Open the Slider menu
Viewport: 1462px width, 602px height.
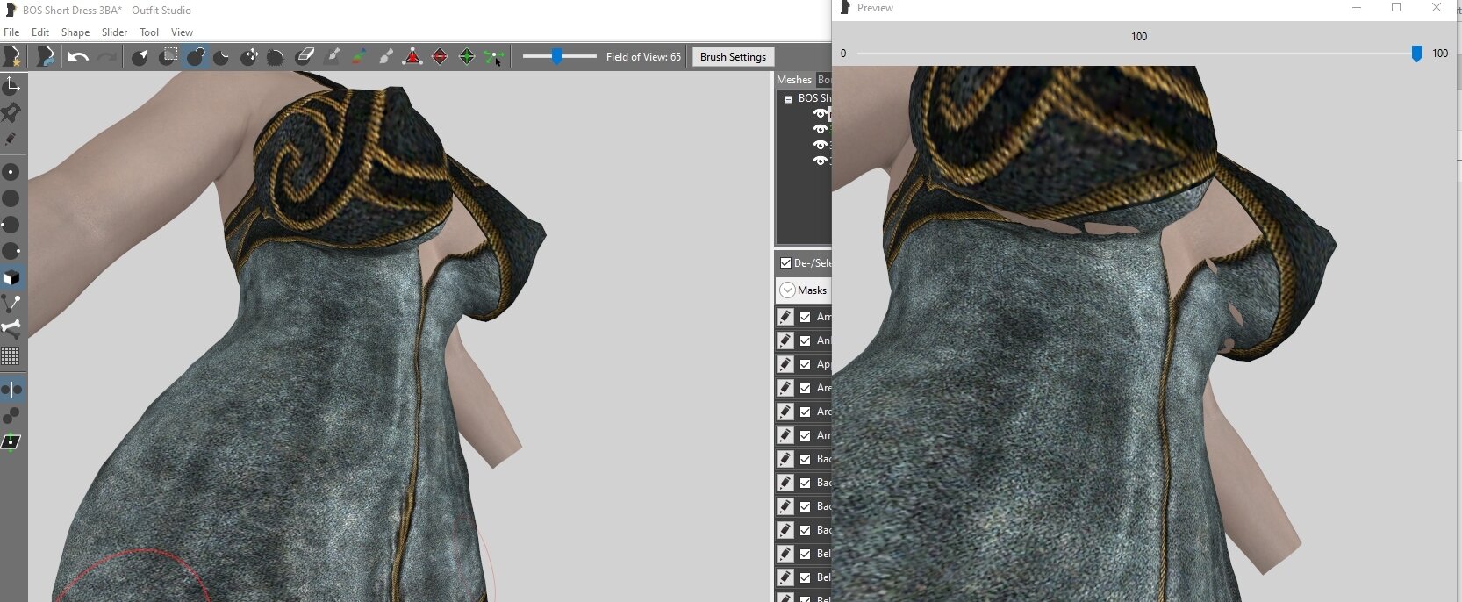(114, 32)
